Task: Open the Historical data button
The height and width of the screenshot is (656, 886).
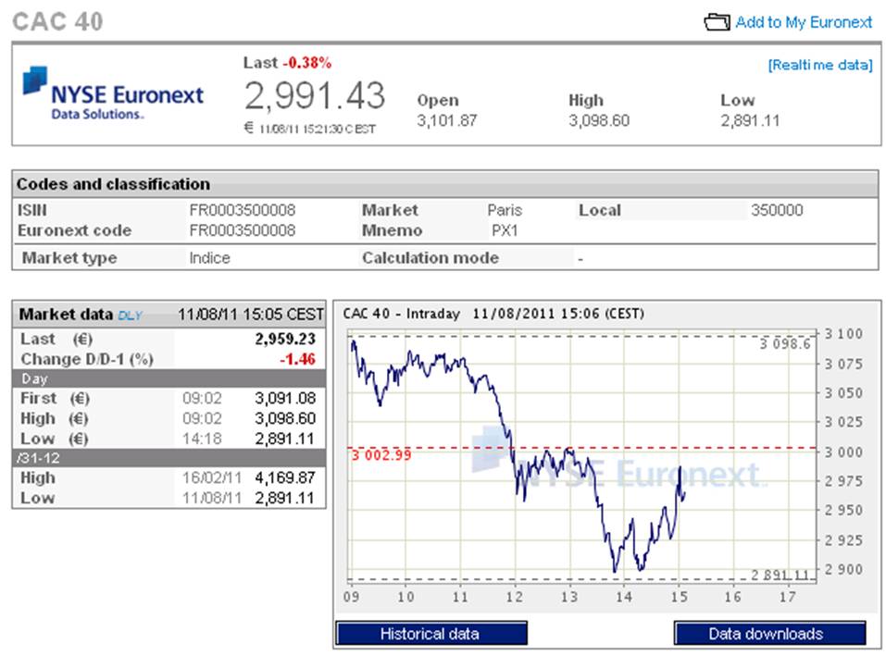Action: pyautogui.click(x=431, y=634)
